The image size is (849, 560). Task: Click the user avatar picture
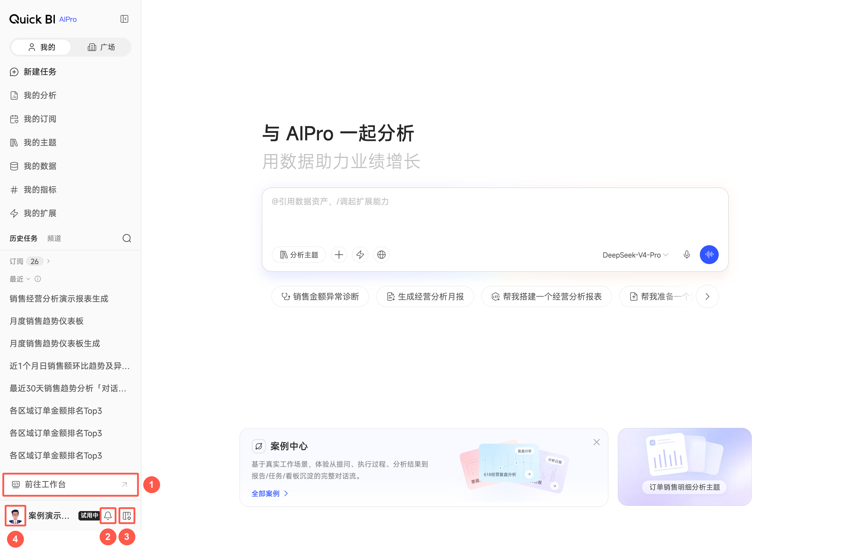point(15,515)
